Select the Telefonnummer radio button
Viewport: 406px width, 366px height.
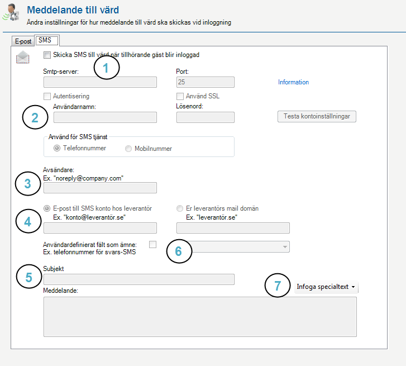[x=57, y=148]
